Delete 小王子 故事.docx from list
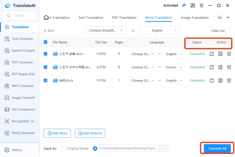This screenshot has height=157, width=235. [x=229, y=54]
